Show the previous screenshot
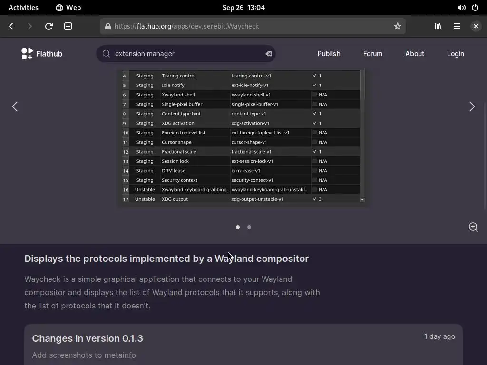The image size is (487, 365). pos(15,106)
